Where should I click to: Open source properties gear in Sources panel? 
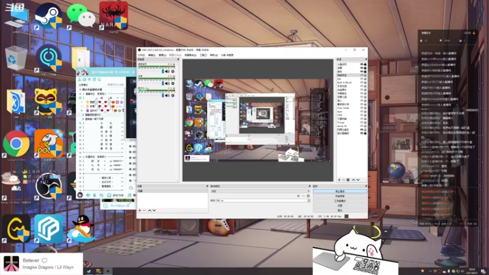click(x=348, y=180)
